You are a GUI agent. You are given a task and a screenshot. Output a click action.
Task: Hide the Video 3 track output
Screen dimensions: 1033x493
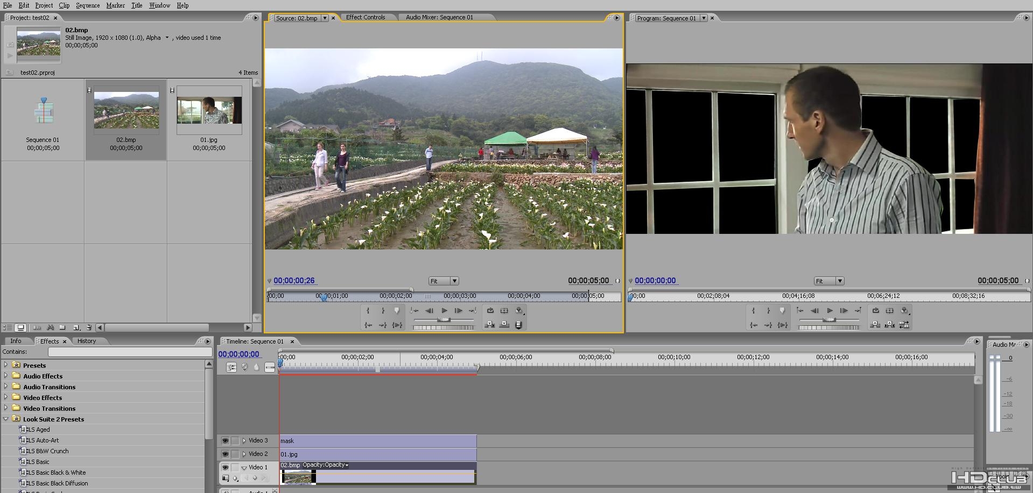[225, 441]
